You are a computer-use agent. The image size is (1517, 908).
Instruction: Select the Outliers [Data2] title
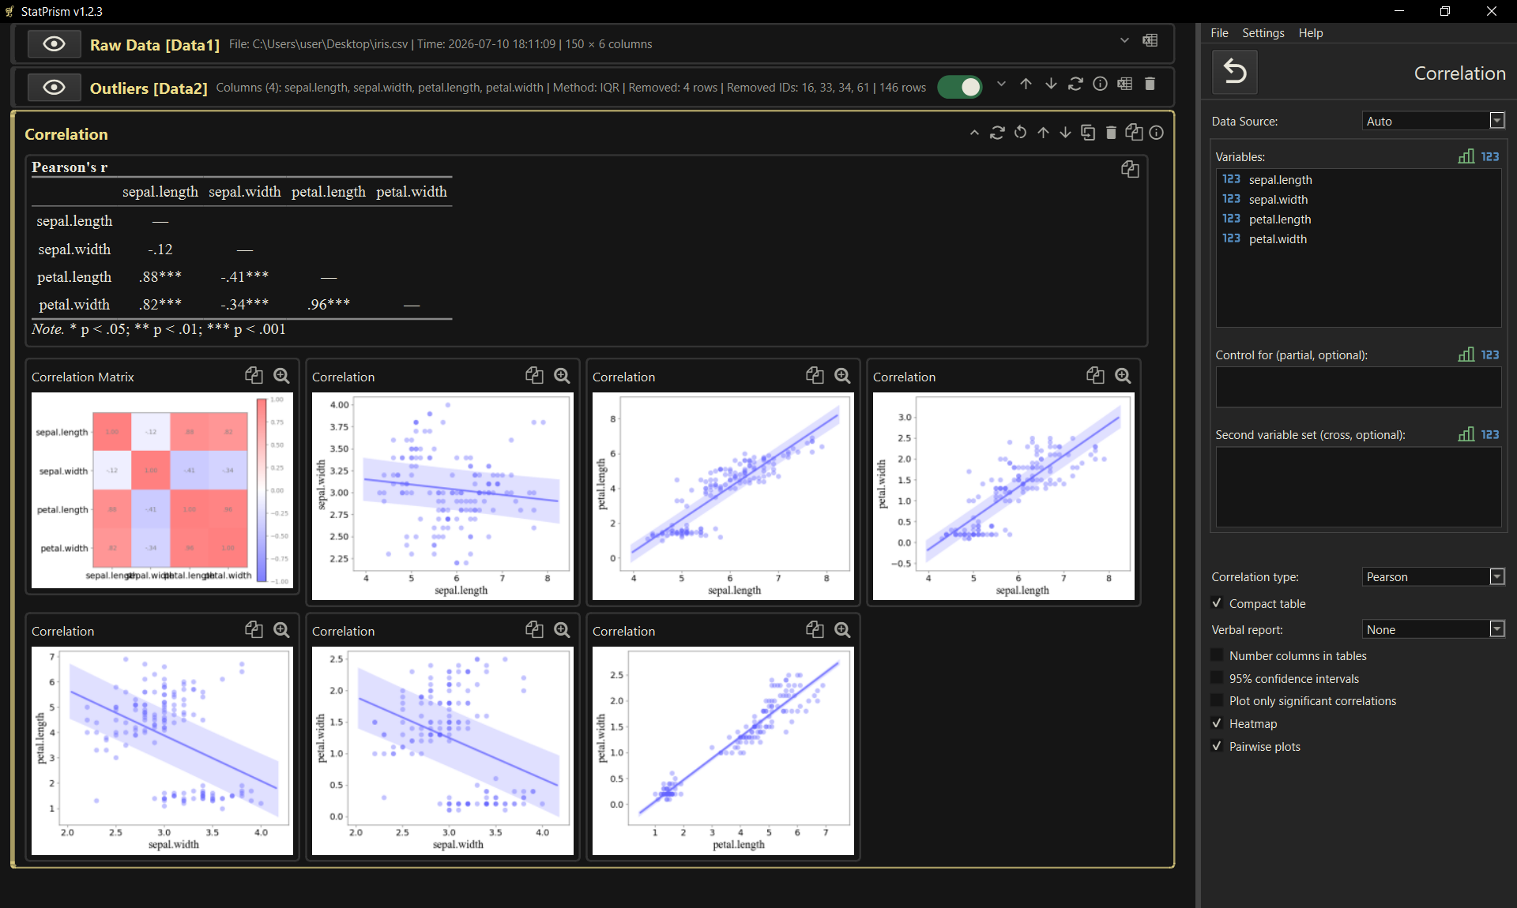click(x=149, y=88)
